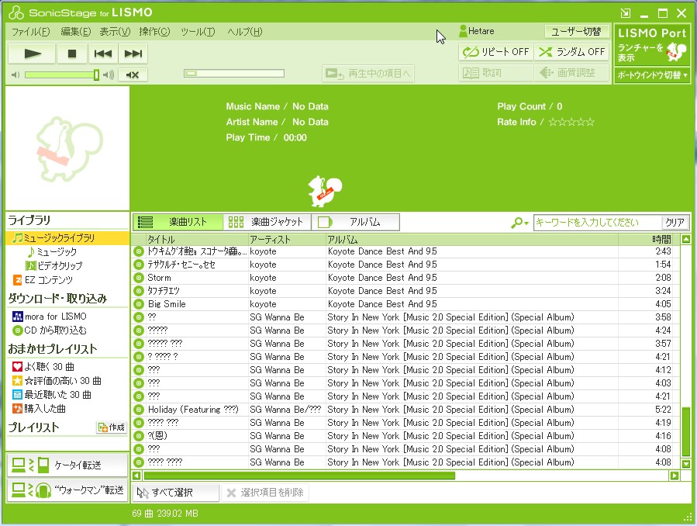Image resolution: width=697 pixels, height=526 pixels.
Task: Click the Rate Info star rating
Action: pyautogui.click(x=571, y=122)
